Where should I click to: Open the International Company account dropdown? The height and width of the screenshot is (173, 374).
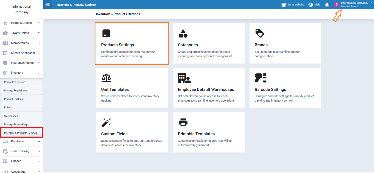click(x=356, y=4)
